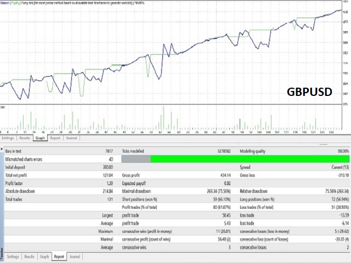Select the 'Absolute drawdown' label
The width and height of the screenshot is (351, 263).
click(20, 191)
